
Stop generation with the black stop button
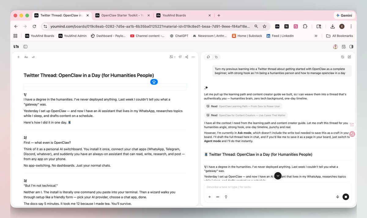(346, 197)
